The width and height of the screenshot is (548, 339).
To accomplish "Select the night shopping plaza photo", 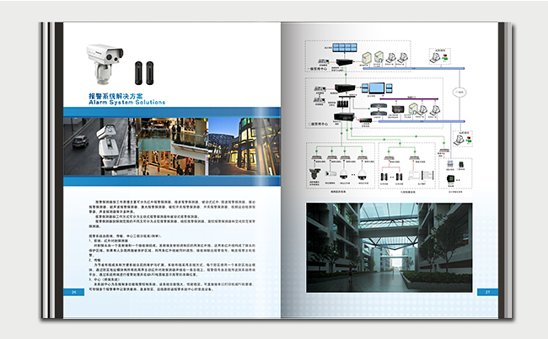I will [x=244, y=146].
